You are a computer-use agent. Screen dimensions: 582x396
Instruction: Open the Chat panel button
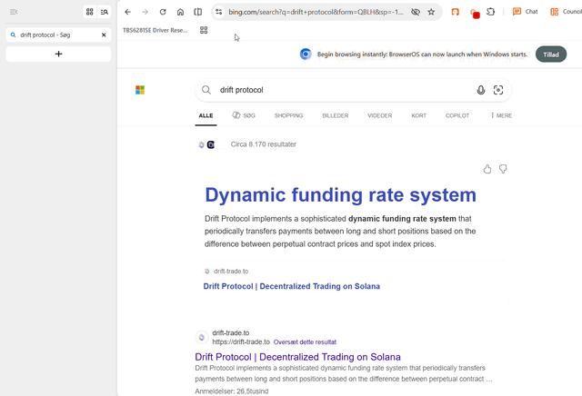pos(525,12)
